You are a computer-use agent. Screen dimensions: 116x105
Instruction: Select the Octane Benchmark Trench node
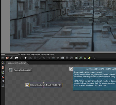(44, 85)
